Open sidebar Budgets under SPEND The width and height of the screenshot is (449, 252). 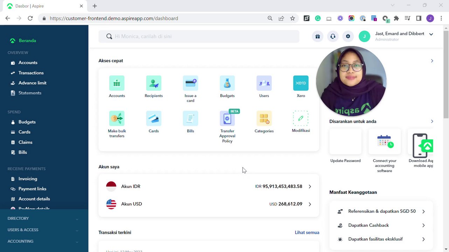tap(27, 122)
